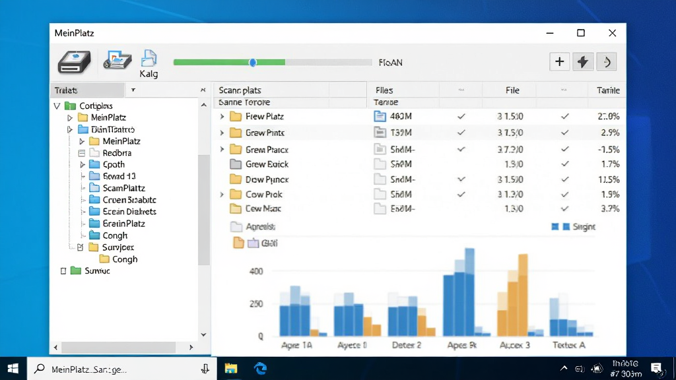Expand the first MeinPlatz tree folder
The image size is (676, 380).
(x=70, y=117)
